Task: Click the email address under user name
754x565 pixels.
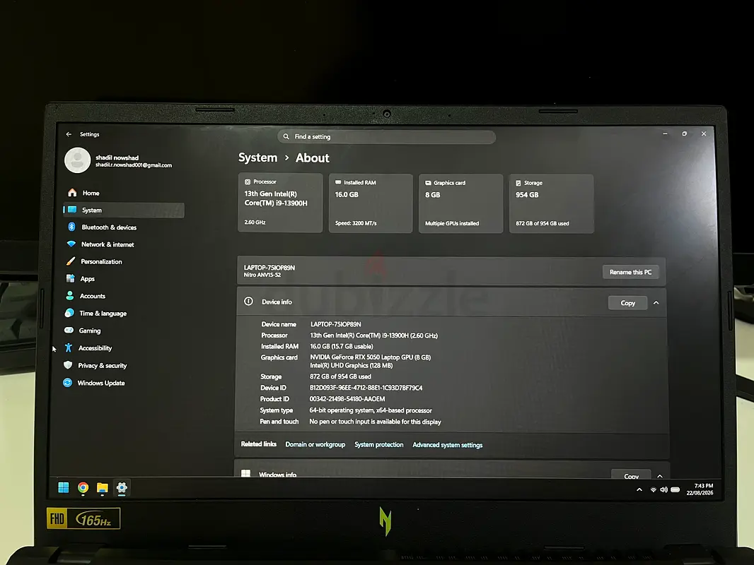Action: coord(134,165)
